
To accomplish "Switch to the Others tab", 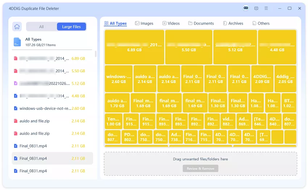I will pyautogui.click(x=261, y=23).
